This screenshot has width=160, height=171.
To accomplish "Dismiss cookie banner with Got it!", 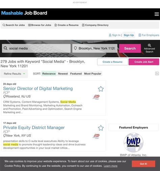I will (x=143, y=164).
